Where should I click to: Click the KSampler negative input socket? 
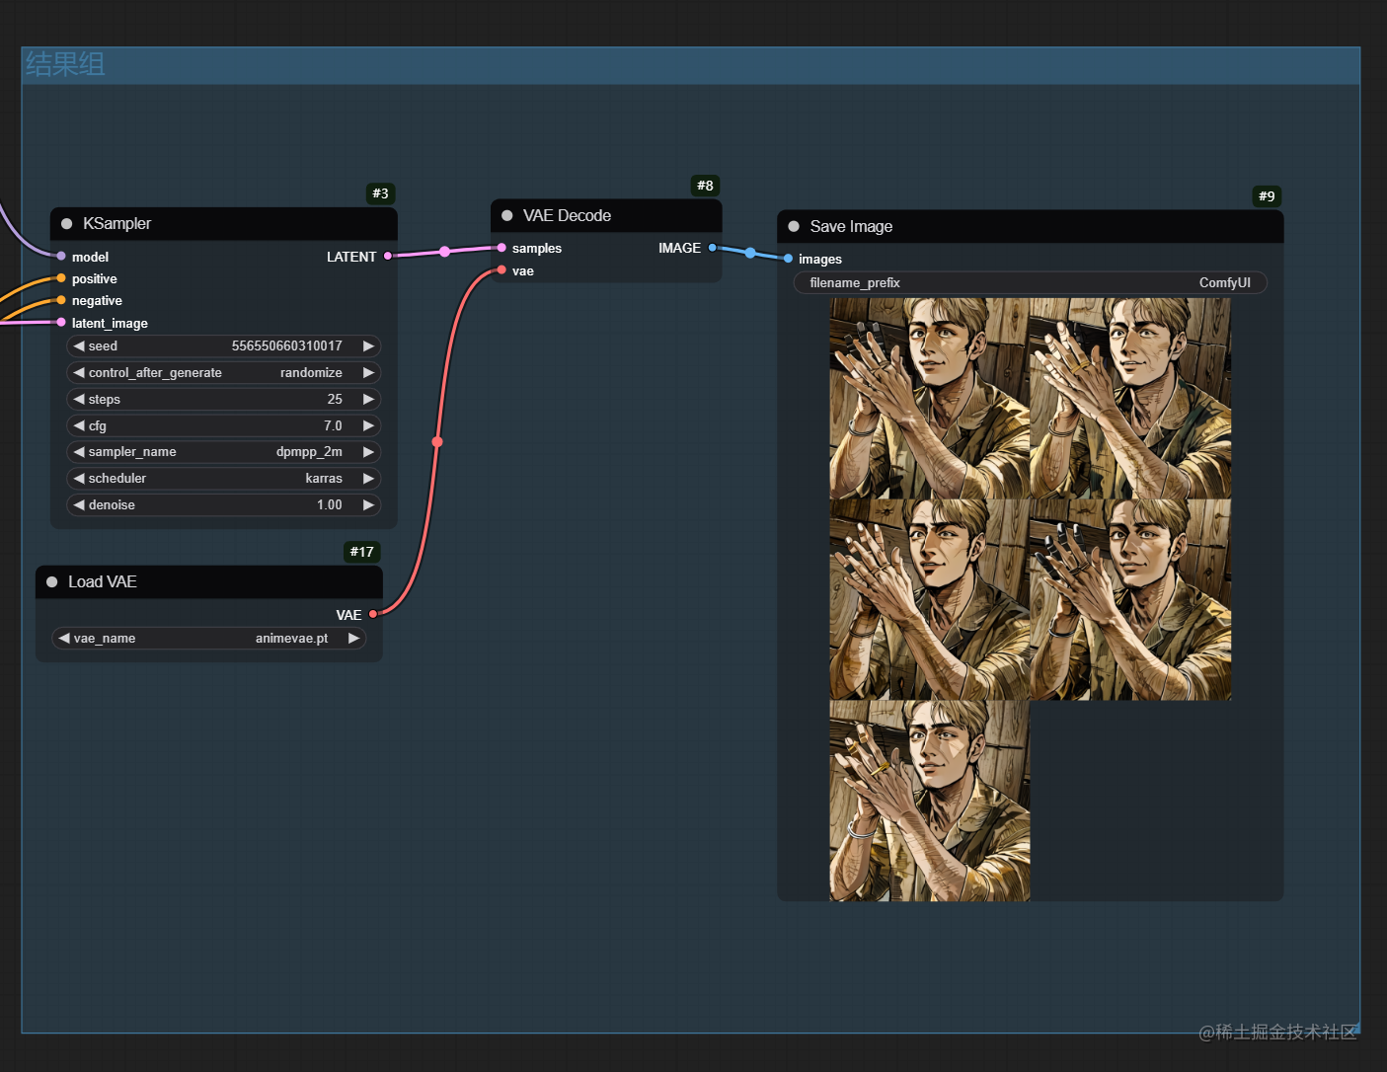(61, 300)
